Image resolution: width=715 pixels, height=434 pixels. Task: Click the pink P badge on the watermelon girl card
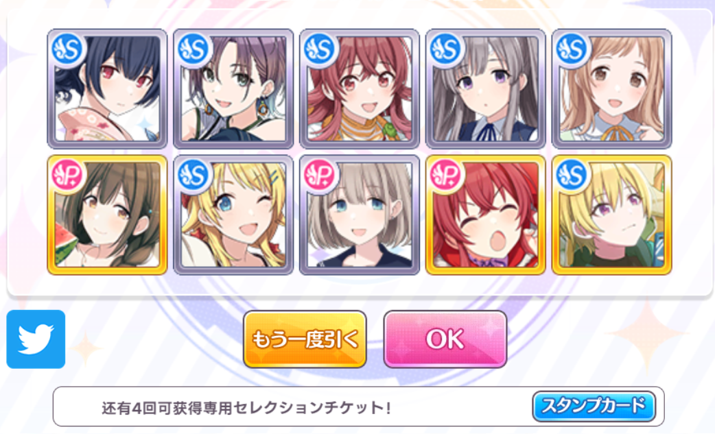pos(68,176)
